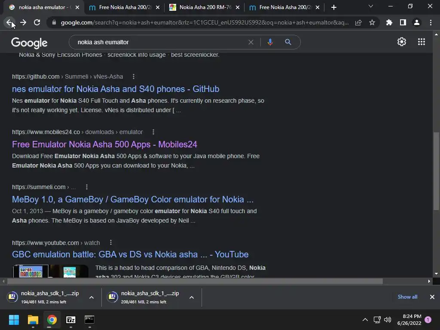Open the Windows Start menu

14,320
